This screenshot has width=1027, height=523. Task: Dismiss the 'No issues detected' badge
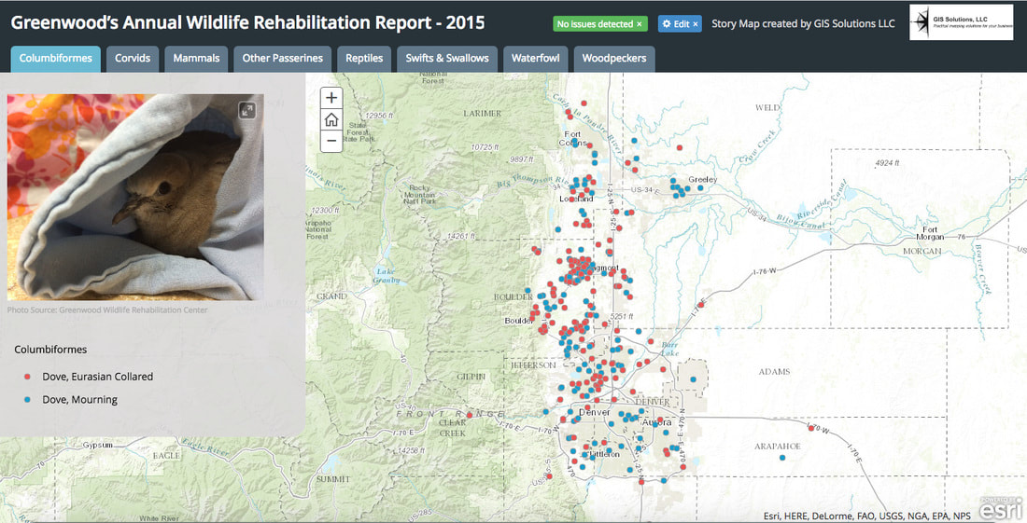point(640,24)
